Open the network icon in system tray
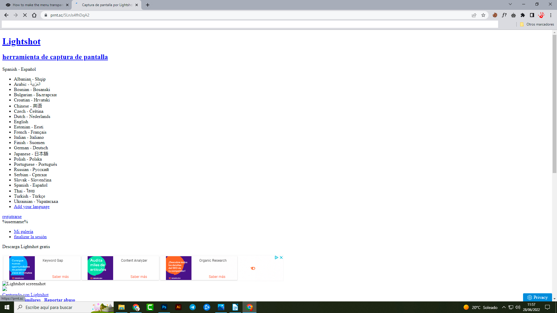557x313 pixels. coord(511,307)
